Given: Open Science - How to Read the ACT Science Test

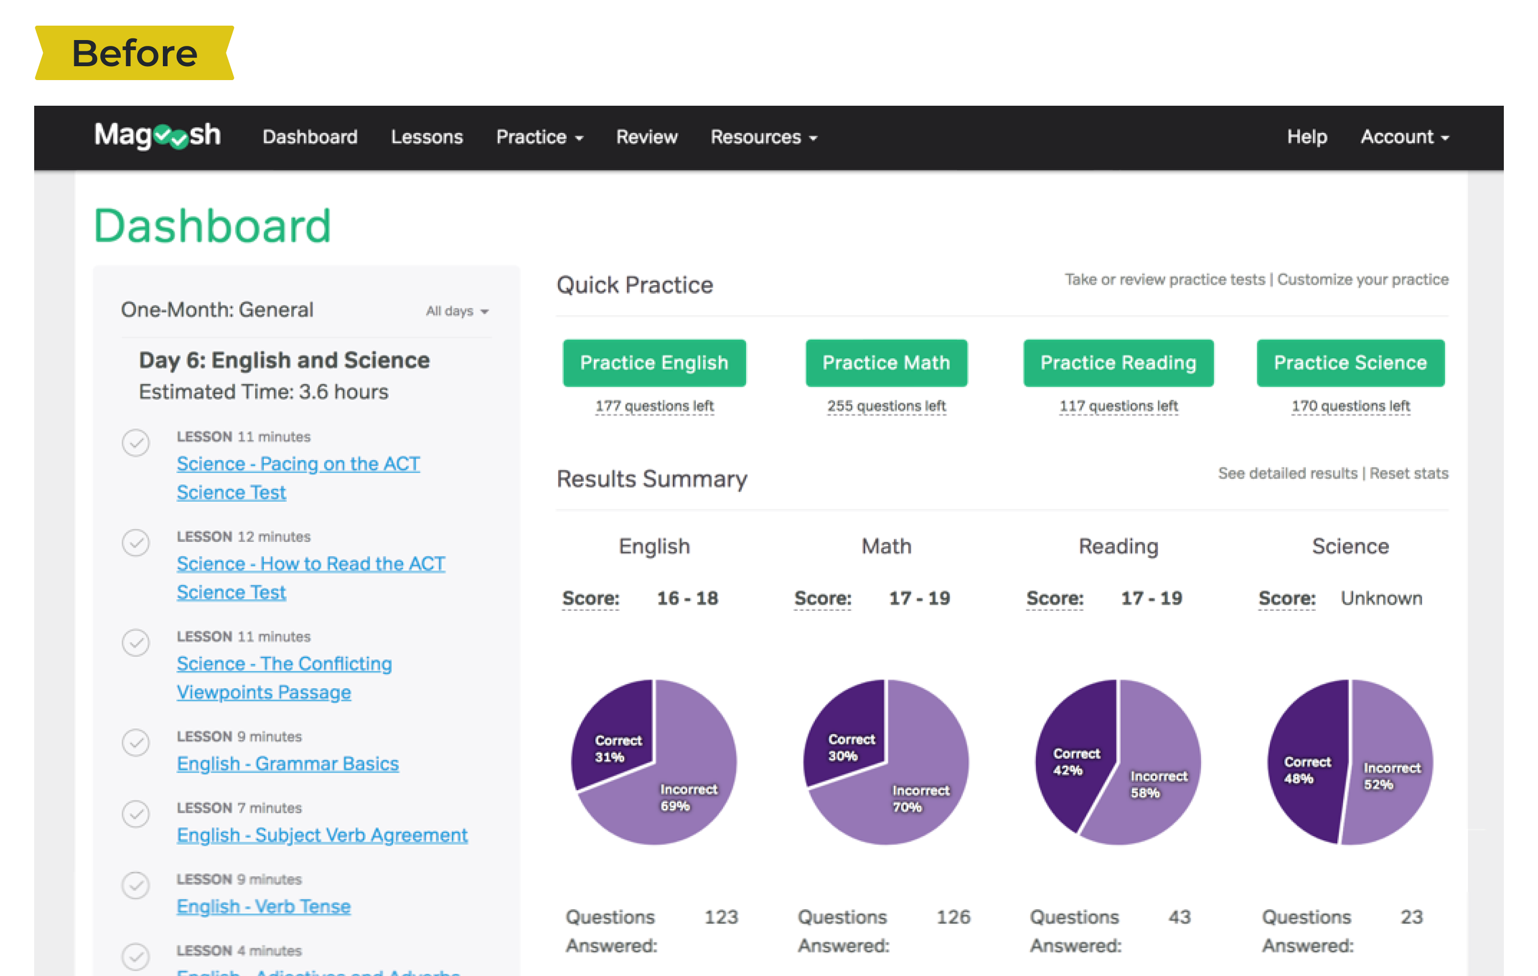Looking at the screenshot, I should pyautogui.click(x=311, y=578).
